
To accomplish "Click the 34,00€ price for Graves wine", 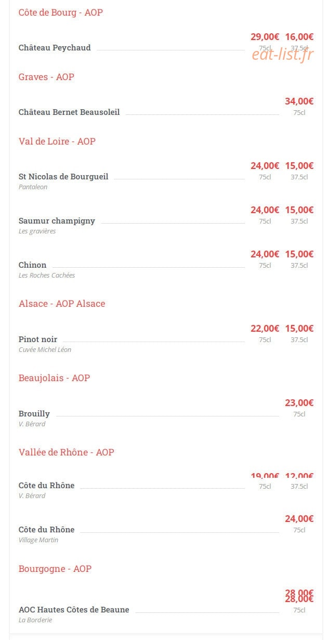I will [299, 101].
